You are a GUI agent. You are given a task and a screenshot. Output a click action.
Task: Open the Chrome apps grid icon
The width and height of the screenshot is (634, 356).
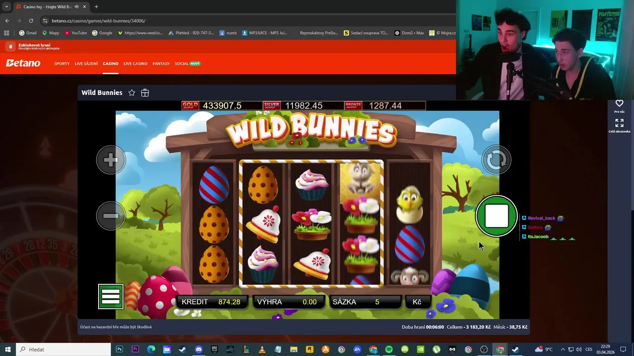pos(6,33)
